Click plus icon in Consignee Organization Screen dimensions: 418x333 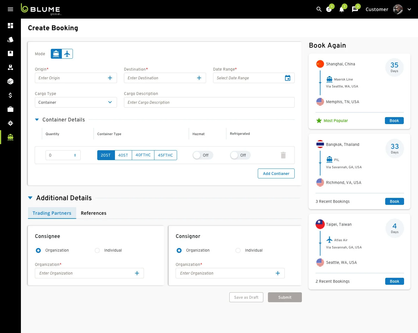pyautogui.click(x=137, y=273)
